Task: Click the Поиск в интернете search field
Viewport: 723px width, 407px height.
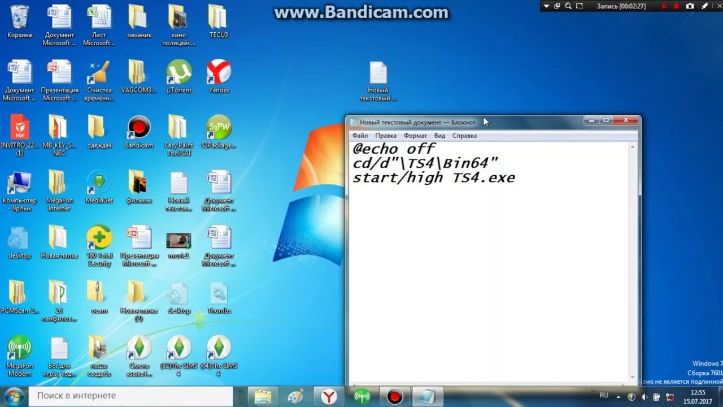Action: [x=131, y=396]
